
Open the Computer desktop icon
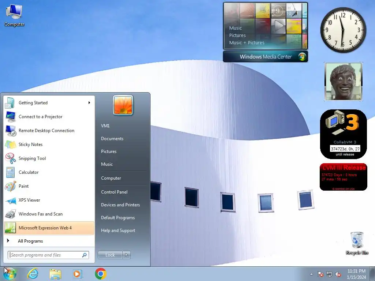point(14,15)
